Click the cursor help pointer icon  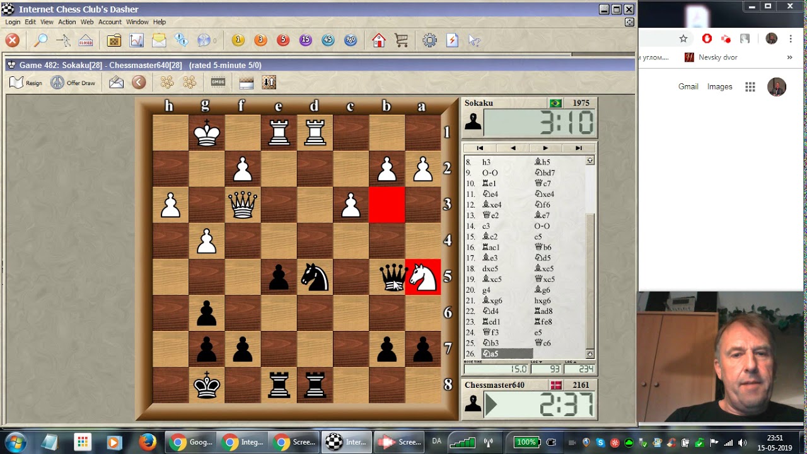(x=475, y=40)
